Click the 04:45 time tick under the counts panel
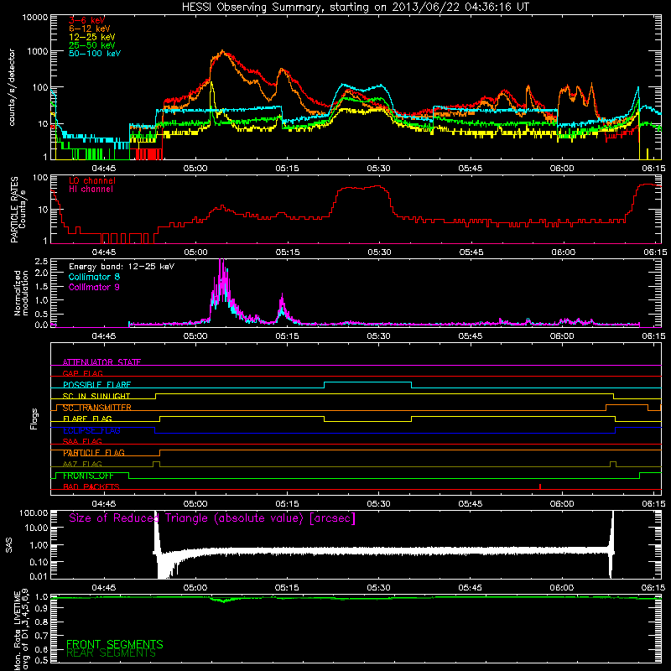Screen dimensions: 671x671 pos(104,169)
